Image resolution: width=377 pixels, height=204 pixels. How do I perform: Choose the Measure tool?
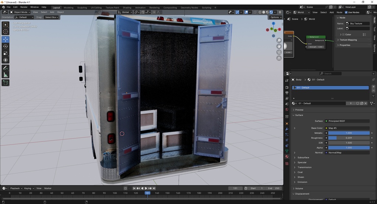6,75
